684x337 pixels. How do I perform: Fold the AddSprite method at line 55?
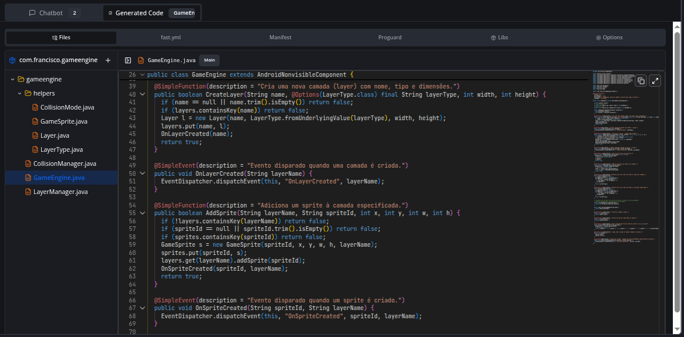click(141, 213)
